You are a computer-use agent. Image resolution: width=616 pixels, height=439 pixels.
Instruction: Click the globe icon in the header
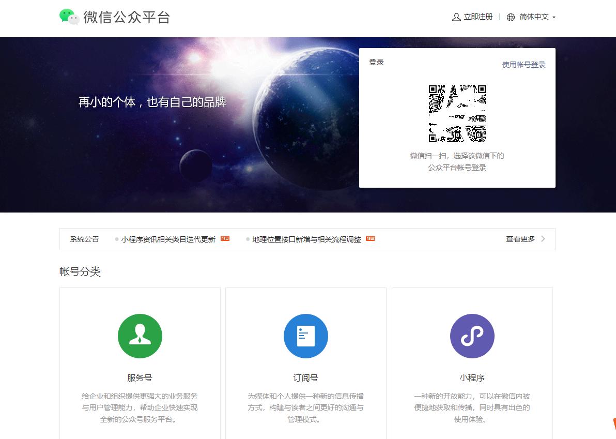pos(511,17)
